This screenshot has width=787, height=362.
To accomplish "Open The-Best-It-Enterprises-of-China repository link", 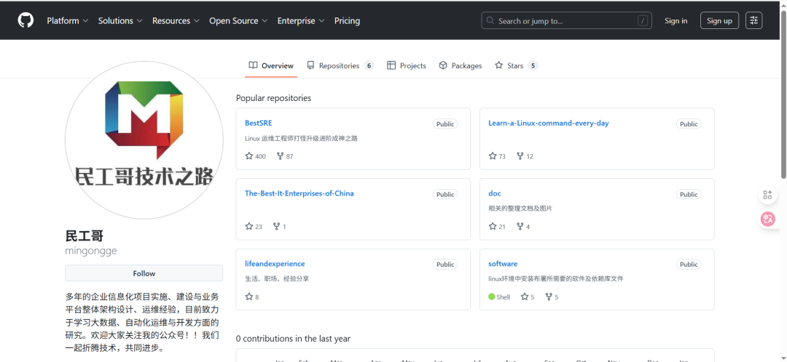I will coord(299,193).
